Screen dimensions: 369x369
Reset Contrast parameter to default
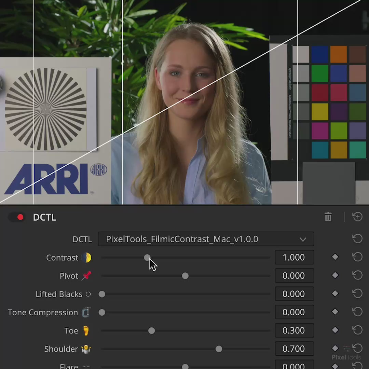(357, 257)
